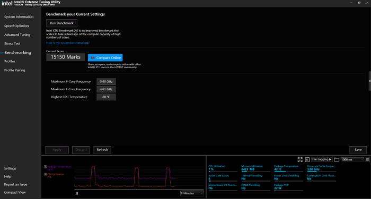Expand the right-edge collapsed side panel
The height and width of the screenshot is (199, 371).
pyautogui.click(x=369, y=81)
